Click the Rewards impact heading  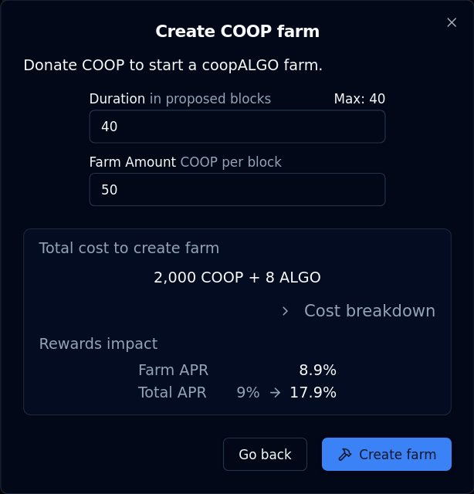[x=98, y=343]
